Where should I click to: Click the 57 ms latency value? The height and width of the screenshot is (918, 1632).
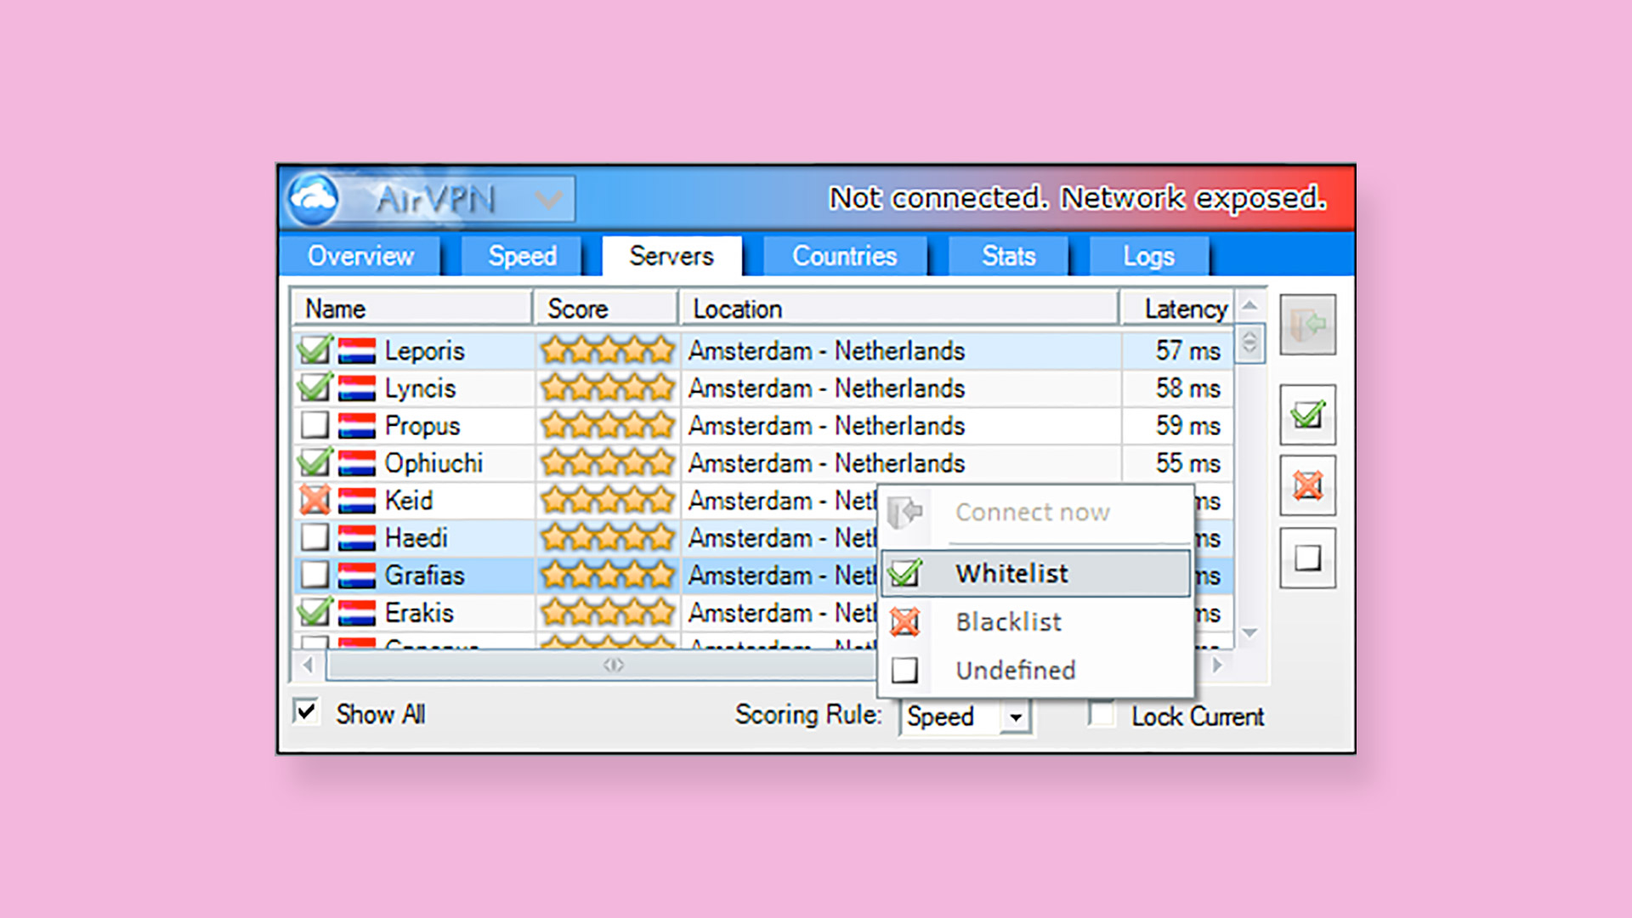(x=1187, y=350)
